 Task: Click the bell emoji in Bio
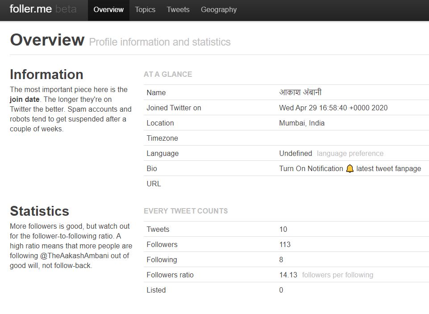[350, 169]
